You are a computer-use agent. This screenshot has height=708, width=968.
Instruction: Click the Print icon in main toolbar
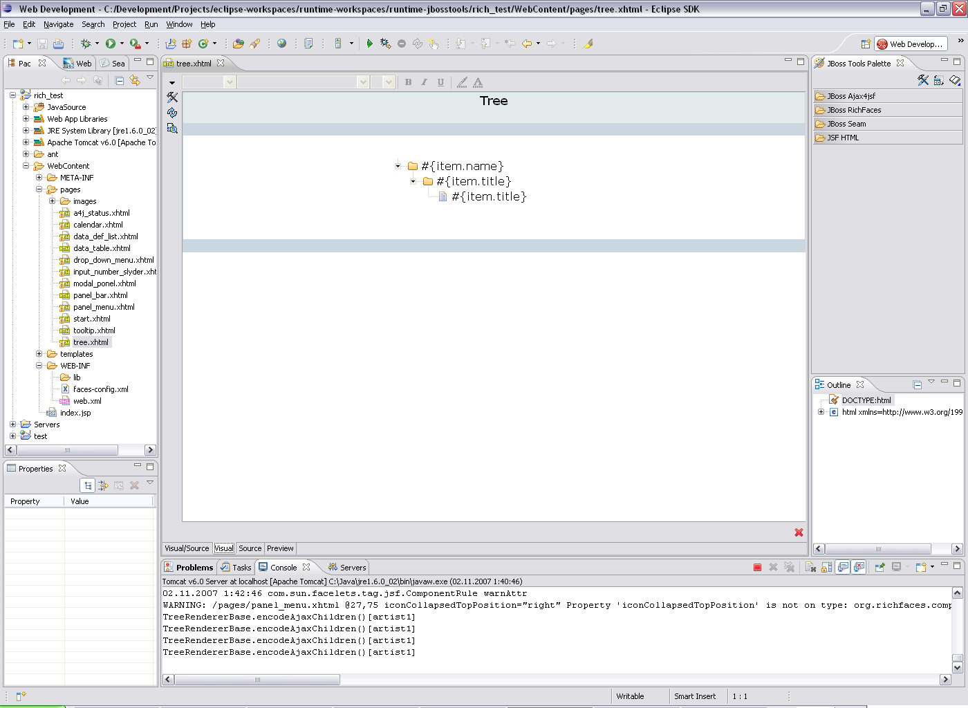(59, 44)
